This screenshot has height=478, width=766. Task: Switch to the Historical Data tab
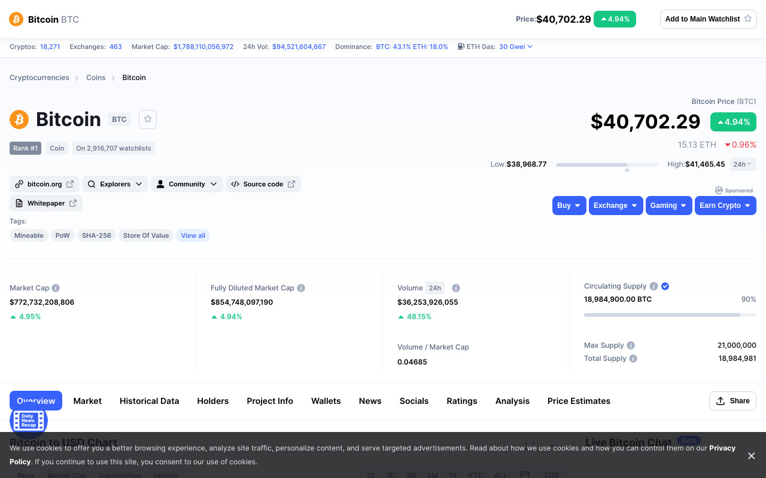coord(150,401)
